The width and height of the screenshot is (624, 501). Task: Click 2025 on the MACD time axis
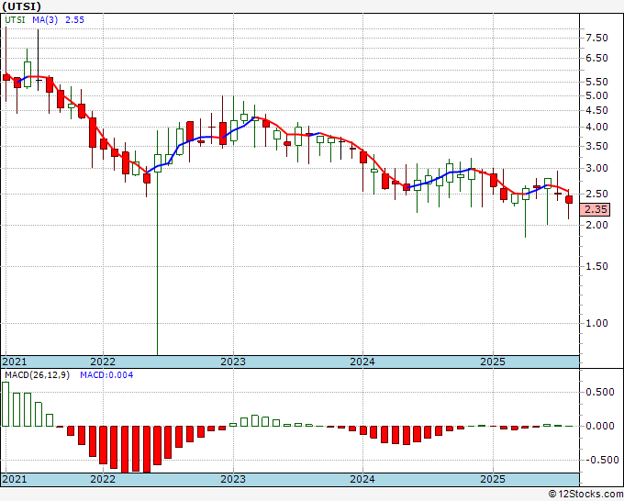(493, 479)
